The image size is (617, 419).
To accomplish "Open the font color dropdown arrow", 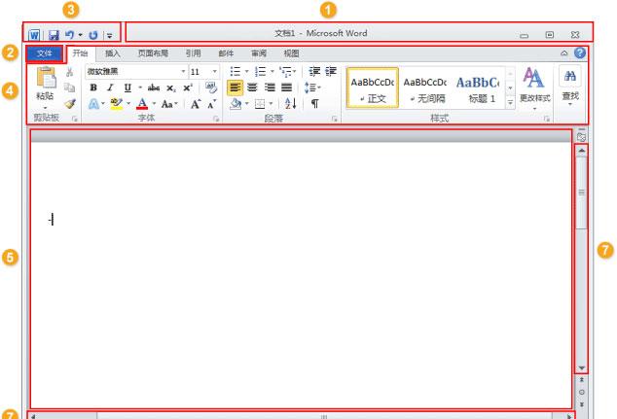I will [154, 104].
